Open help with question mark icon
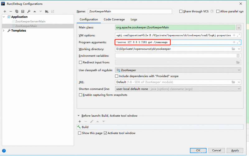The width and height of the screenshot is (249, 156). tap(4, 151)
